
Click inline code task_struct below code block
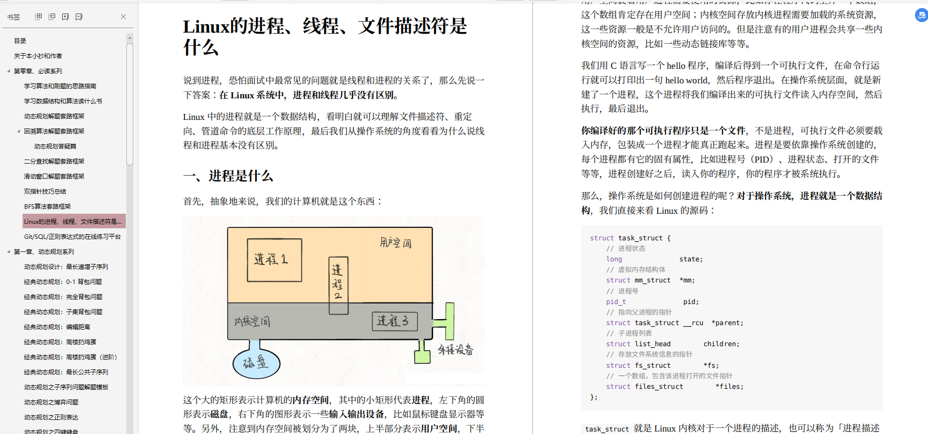pyautogui.click(x=607, y=428)
